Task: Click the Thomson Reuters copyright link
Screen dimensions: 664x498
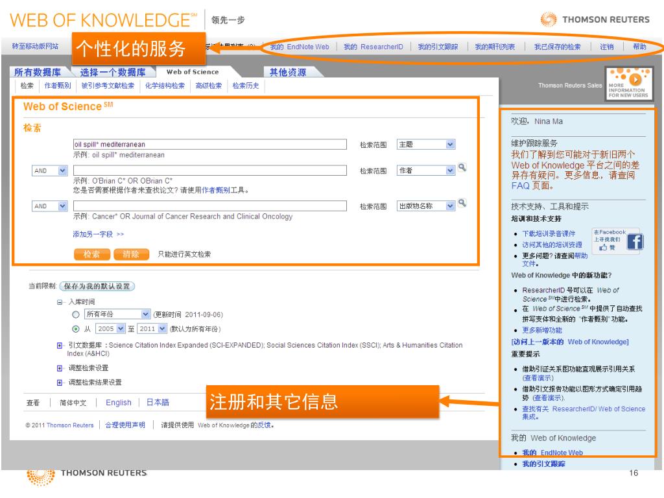Action: pos(70,425)
